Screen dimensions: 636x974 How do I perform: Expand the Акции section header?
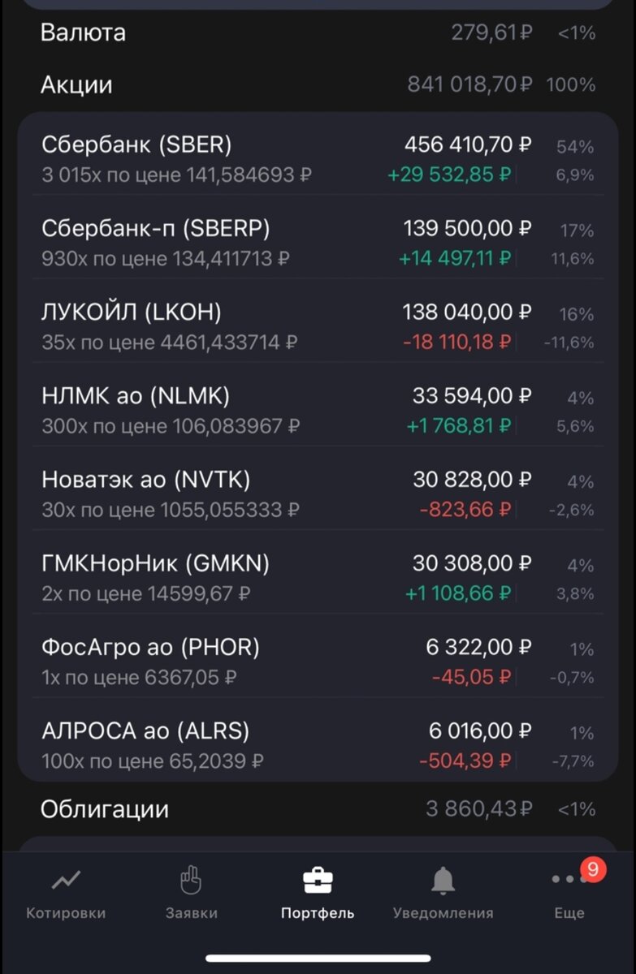(x=318, y=84)
